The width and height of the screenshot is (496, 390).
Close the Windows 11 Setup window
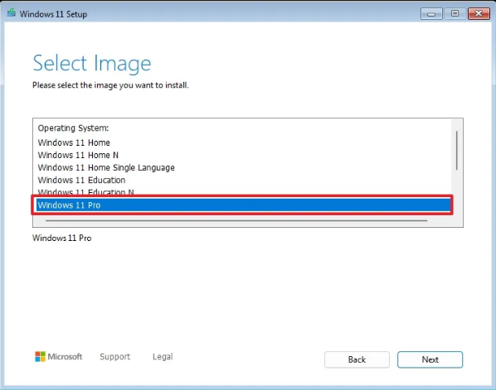pyautogui.click(x=479, y=14)
